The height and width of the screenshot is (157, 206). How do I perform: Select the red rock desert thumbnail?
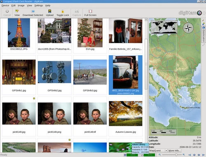(x=54, y=148)
